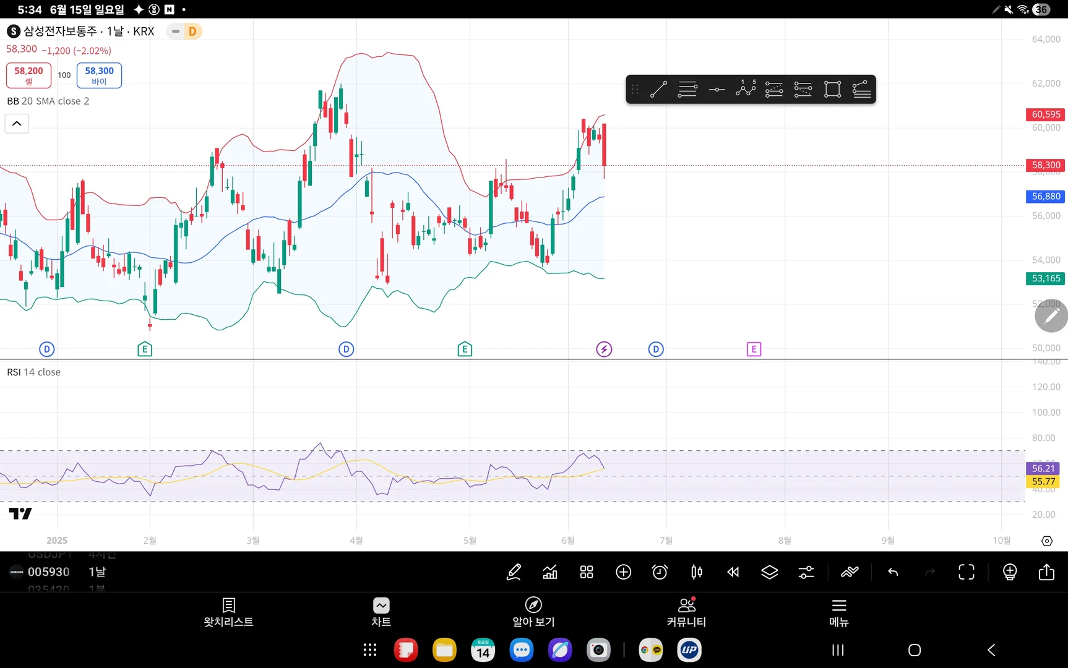Tap the alarm clock alert icon
The image size is (1068, 668).
click(660, 572)
